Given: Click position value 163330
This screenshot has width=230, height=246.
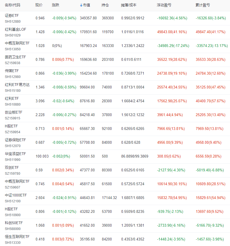Looking at the screenshot, I should pos(108,46).
